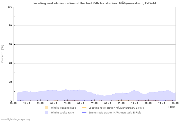Click the 80 percent axis label

tap(10, 26)
